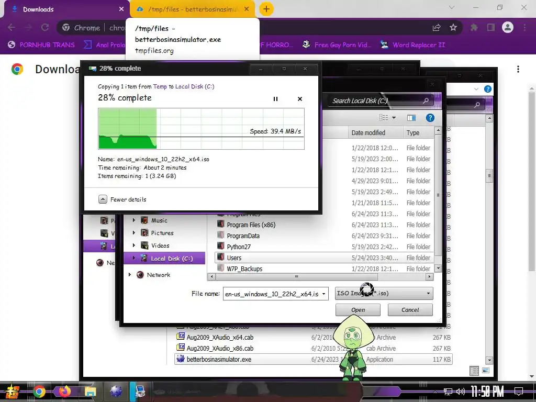Open the Downloads page three-dot menu
536x402 pixels.
pyautogui.click(x=518, y=69)
